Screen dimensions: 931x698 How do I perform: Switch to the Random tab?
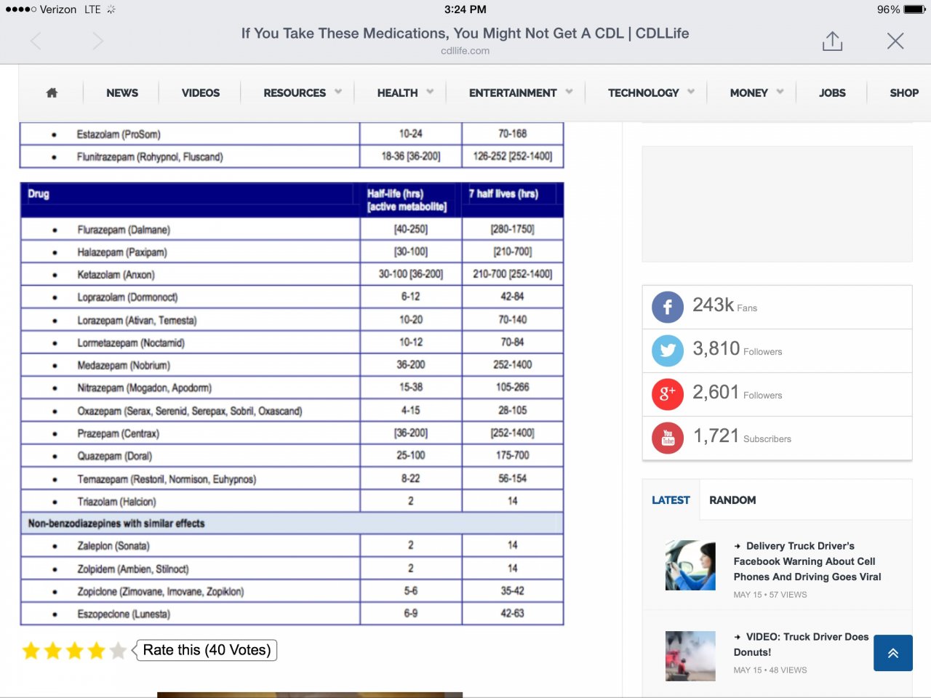click(x=732, y=500)
